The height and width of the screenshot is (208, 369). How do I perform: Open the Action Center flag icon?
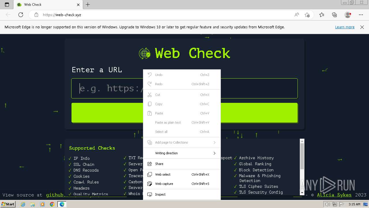click(341, 204)
